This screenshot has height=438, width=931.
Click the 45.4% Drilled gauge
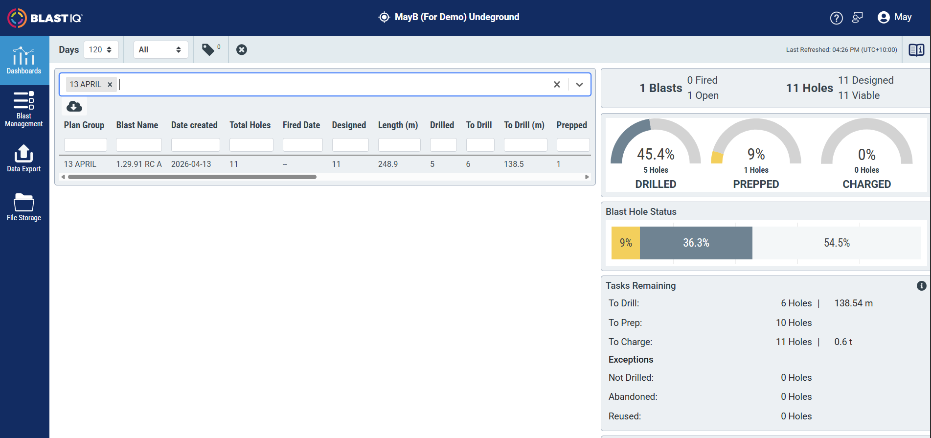click(x=656, y=154)
